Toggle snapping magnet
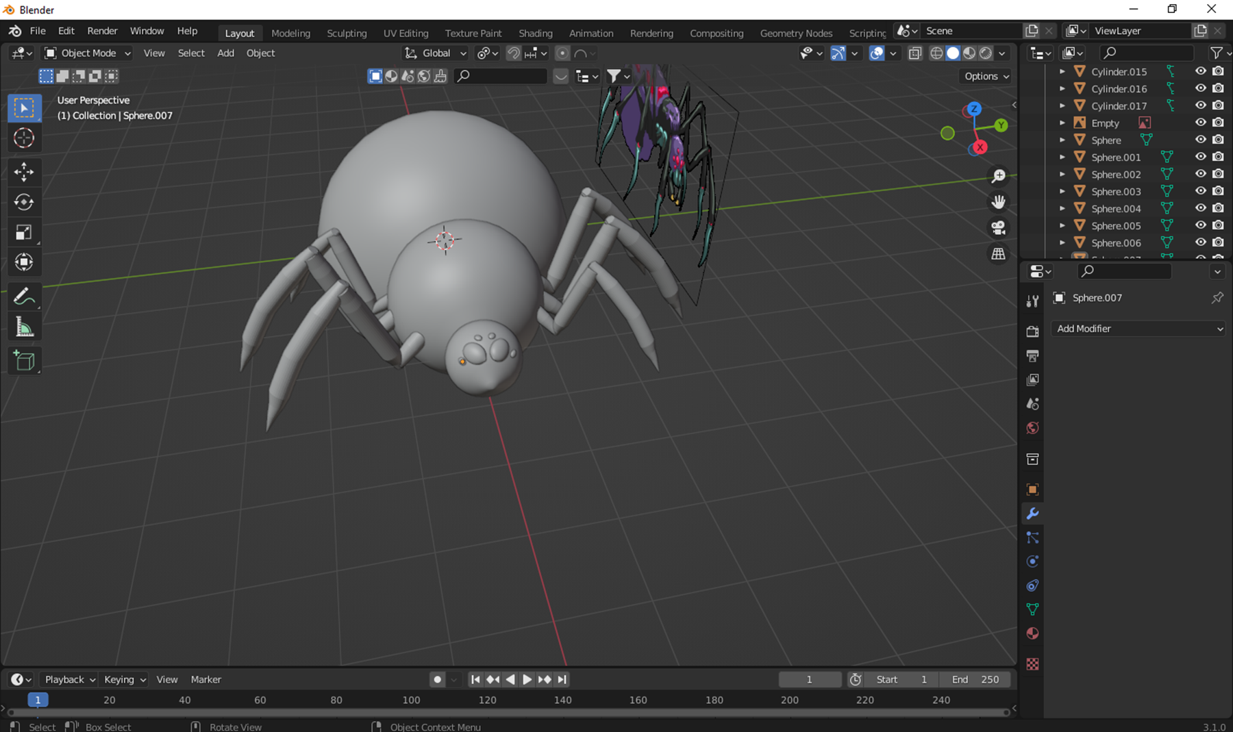 point(513,53)
